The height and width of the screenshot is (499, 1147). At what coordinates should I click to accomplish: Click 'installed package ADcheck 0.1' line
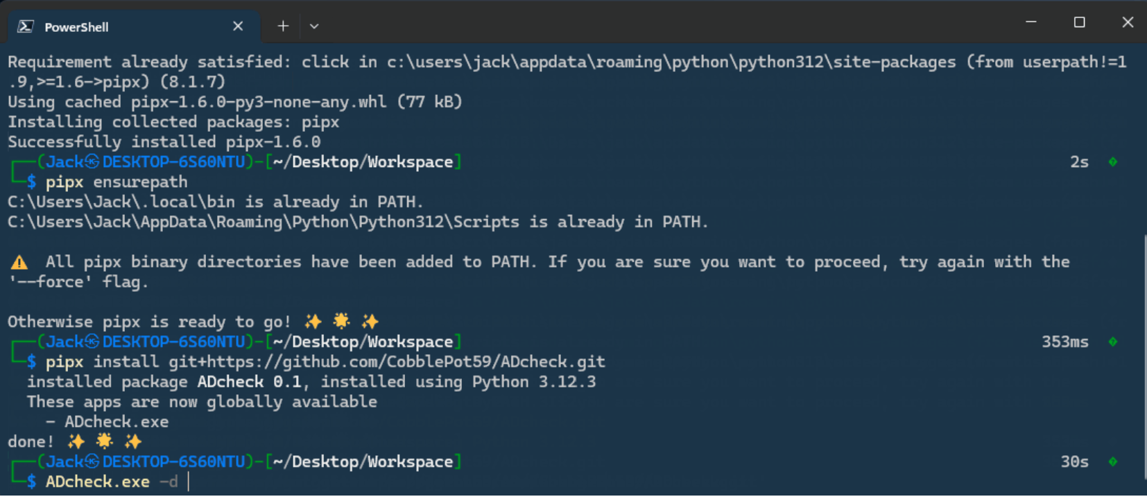pyautogui.click(x=311, y=382)
